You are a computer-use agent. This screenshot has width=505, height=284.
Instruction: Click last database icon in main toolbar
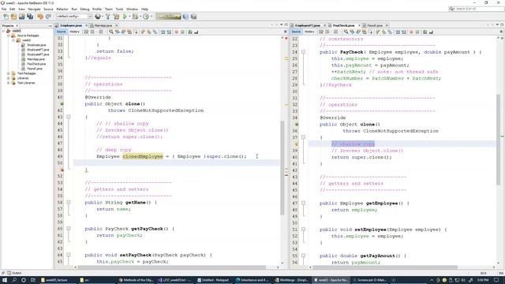pyautogui.click(x=193, y=17)
